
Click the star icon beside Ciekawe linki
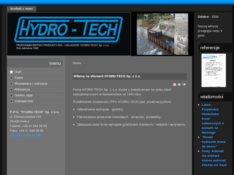click(12, 101)
